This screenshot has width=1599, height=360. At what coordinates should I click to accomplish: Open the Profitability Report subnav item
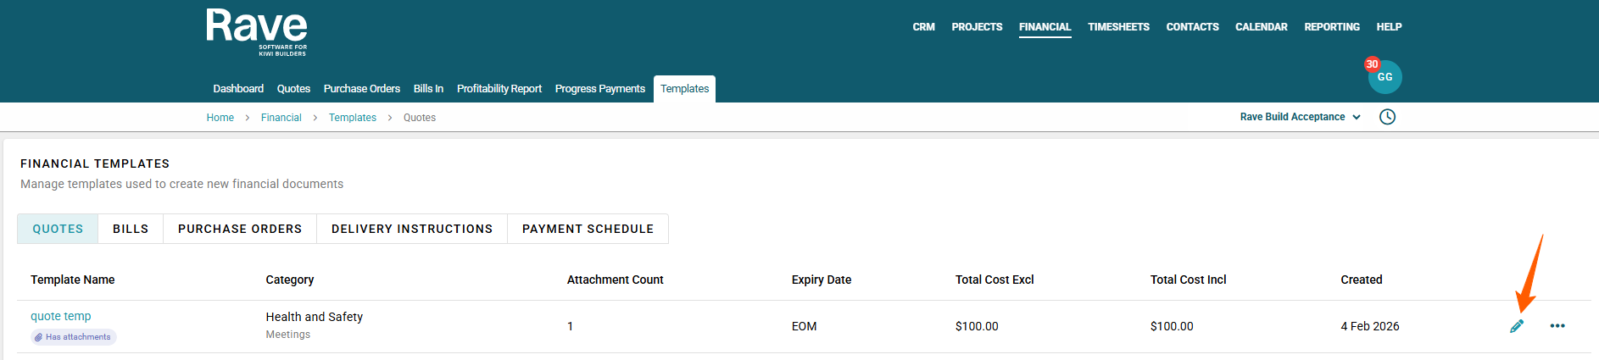499,89
